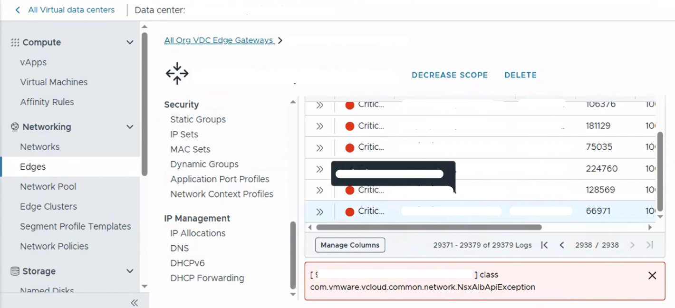
Task: Expand details of the row with ID 66971
Action: click(320, 212)
